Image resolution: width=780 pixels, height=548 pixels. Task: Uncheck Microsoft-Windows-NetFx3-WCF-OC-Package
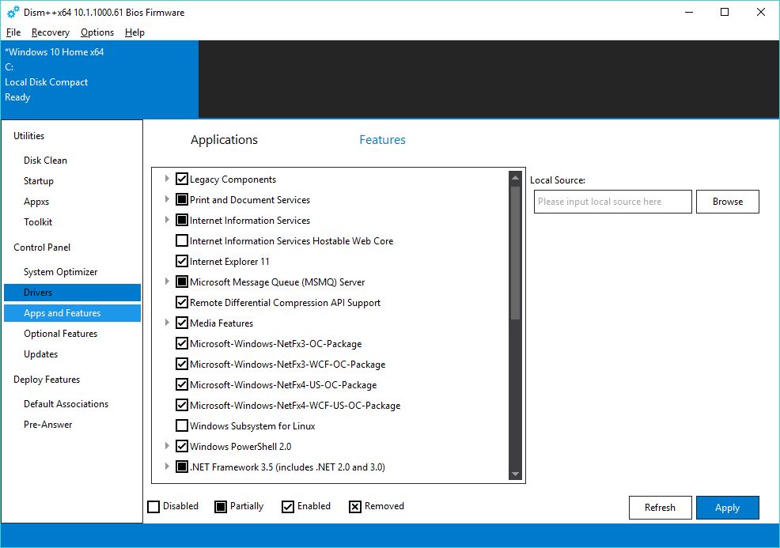pyautogui.click(x=182, y=364)
